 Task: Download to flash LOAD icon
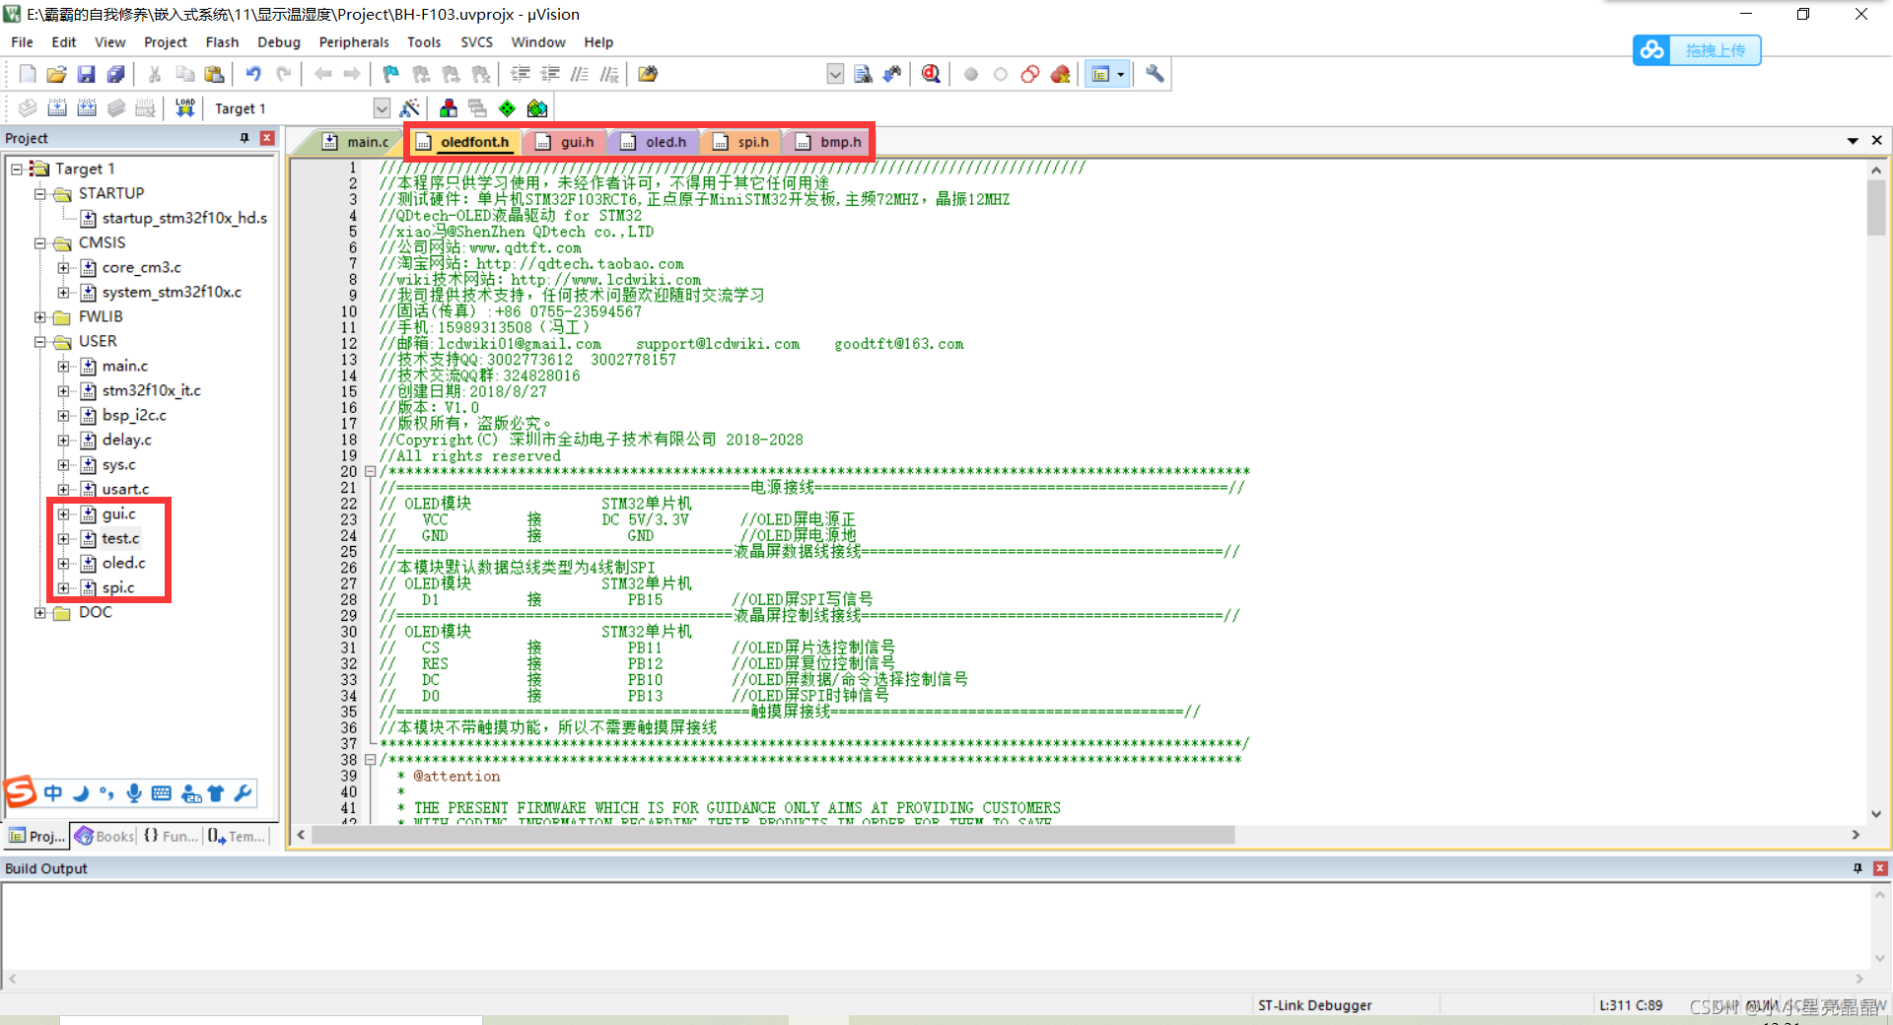(x=184, y=108)
